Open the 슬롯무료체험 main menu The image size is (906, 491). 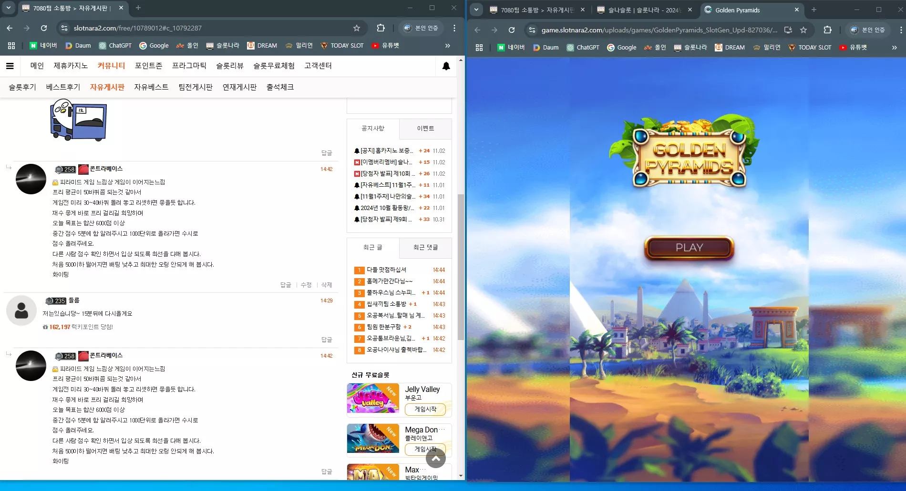click(274, 66)
